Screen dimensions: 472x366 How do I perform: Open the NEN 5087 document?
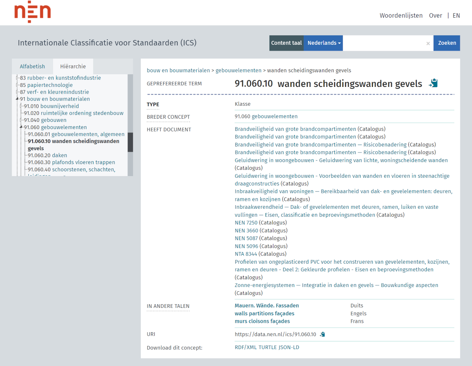coord(246,238)
